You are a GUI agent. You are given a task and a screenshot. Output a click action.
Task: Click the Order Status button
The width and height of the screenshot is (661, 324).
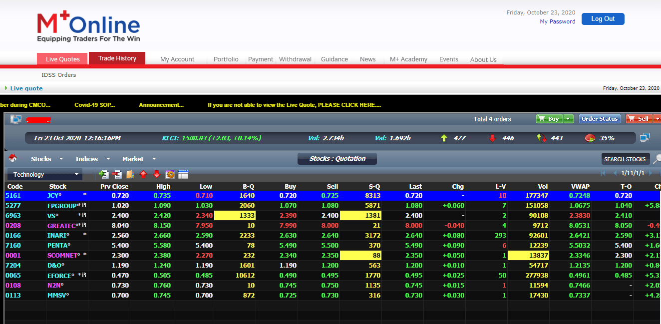600,119
